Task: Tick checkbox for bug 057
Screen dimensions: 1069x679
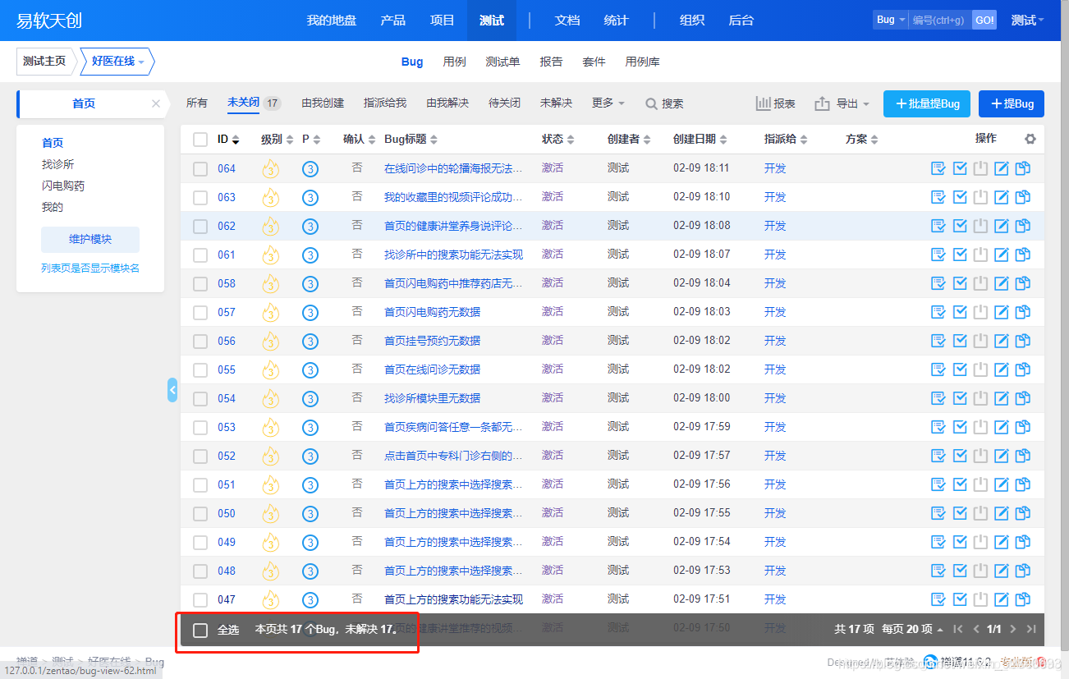Action: pyautogui.click(x=200, y=312)
